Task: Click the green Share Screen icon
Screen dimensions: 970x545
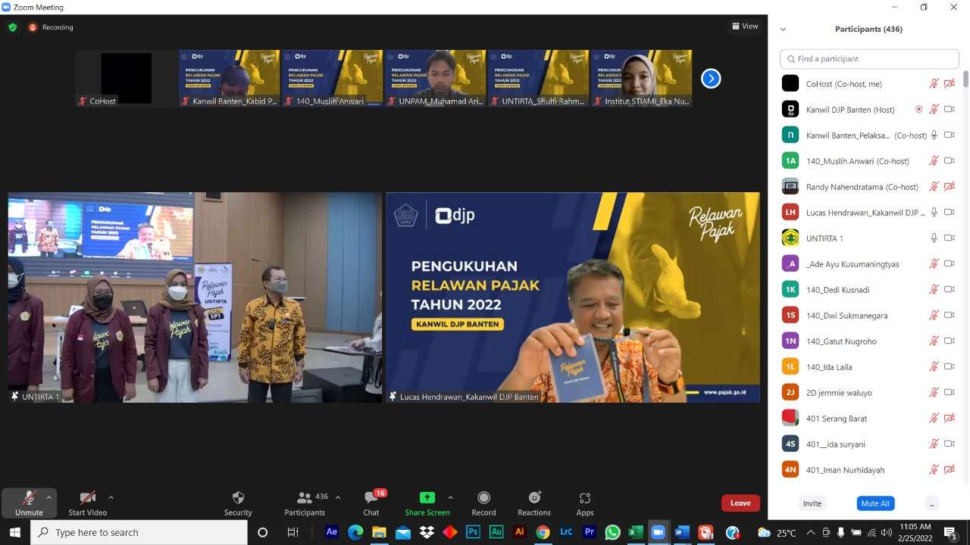Action: [427, 497]
